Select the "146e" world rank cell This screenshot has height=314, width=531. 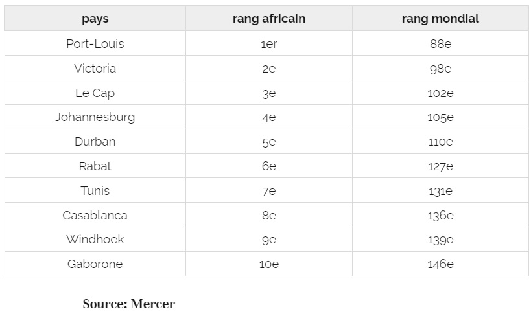pos(440,264)
